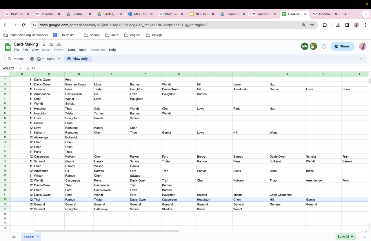Click the View only button
The height and width of the screenshot is (241, 371).
pos(78,59)
